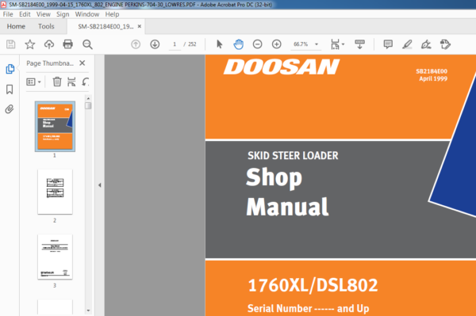
Task: Click the Save file icon
Action: pos(11,44)
